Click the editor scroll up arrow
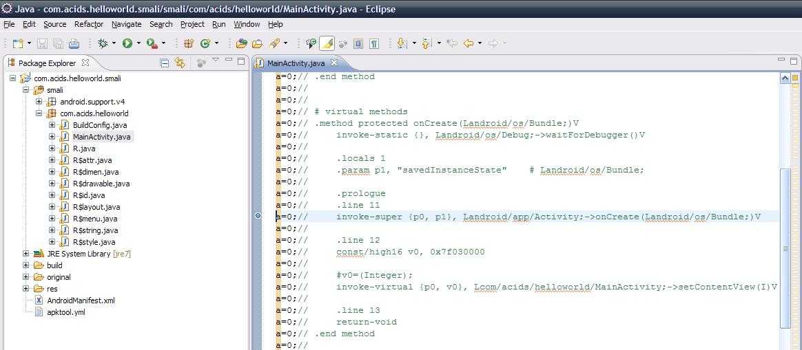 point(785,78)
